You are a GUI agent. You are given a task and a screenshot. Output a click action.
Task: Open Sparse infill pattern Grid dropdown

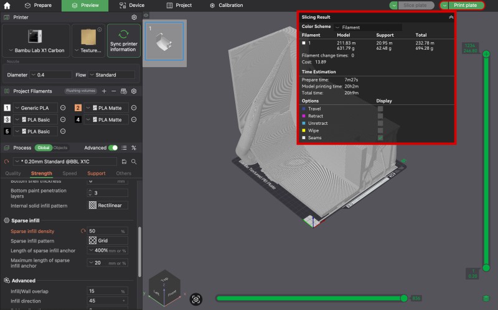[x=108, y=240]
